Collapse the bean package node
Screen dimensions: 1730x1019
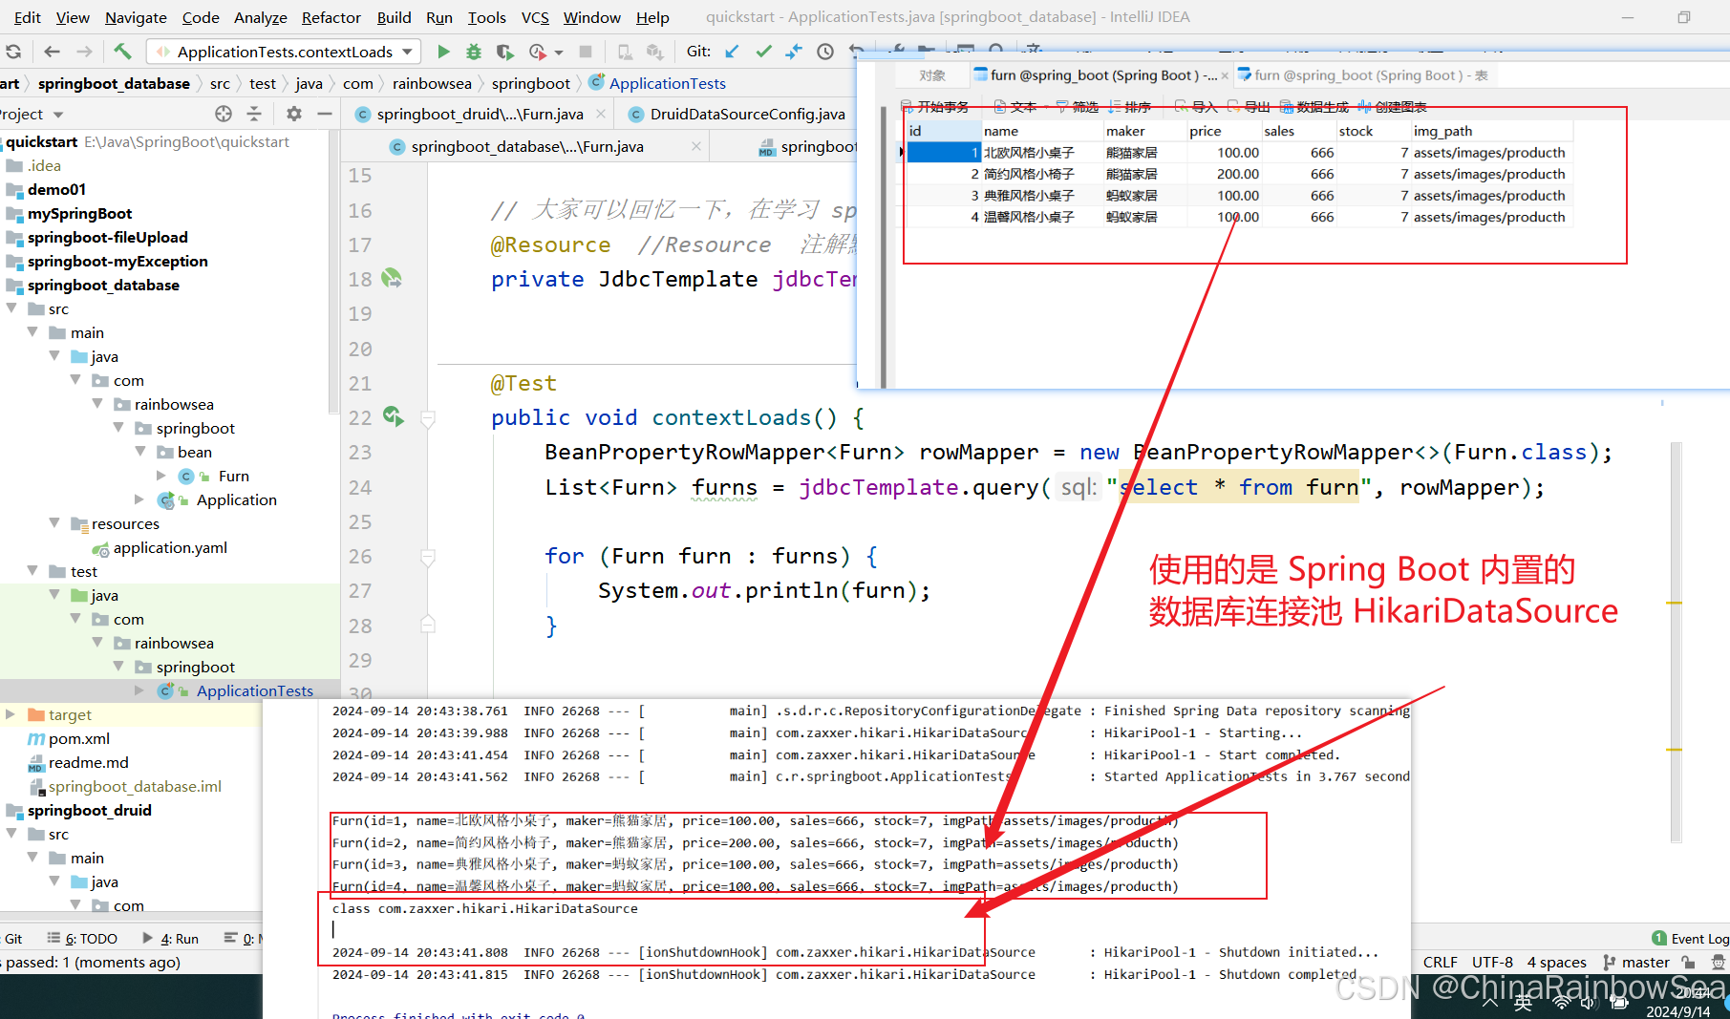(x=140, y=452)
